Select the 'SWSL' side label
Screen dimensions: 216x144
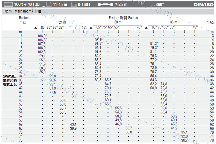pos(9,76)
